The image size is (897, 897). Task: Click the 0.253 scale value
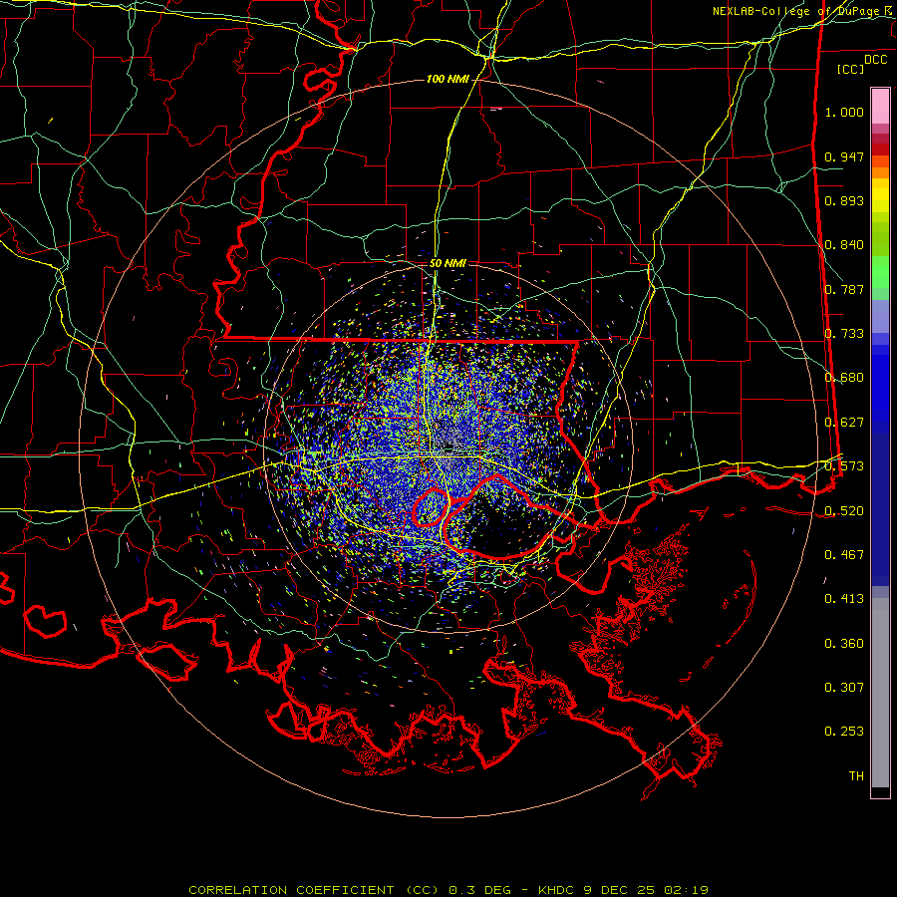(x=844, y=732)
